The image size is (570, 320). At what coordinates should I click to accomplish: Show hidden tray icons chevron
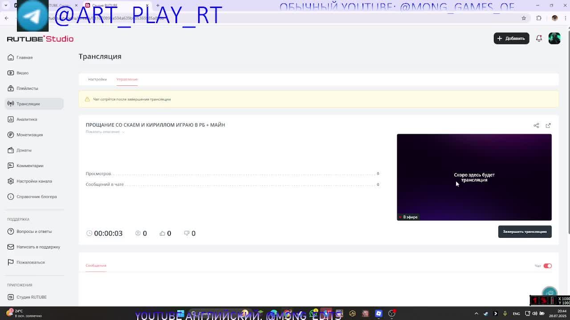(x=476, y=314)
